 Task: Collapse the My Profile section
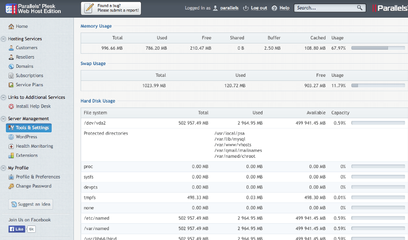point(3,168)
